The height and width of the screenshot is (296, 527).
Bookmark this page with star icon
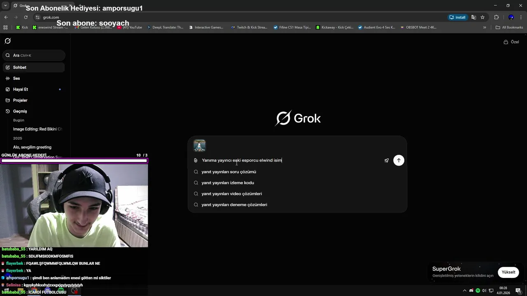click(483, 17)
